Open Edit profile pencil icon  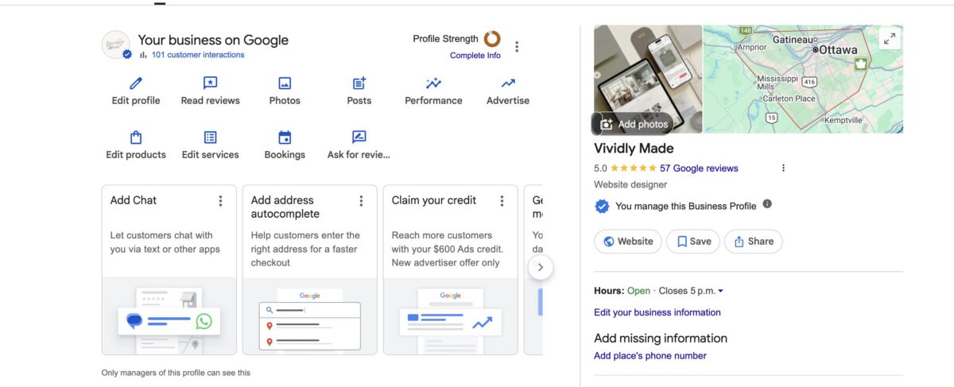[136, 83]
